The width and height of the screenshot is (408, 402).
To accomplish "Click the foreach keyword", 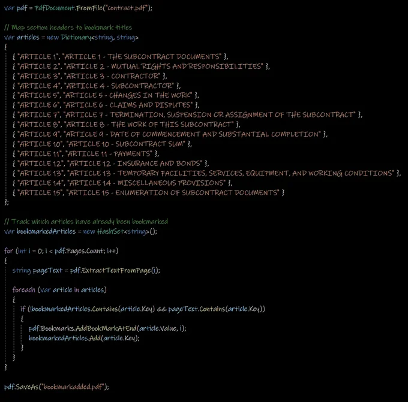I will (x=23, y=290).
